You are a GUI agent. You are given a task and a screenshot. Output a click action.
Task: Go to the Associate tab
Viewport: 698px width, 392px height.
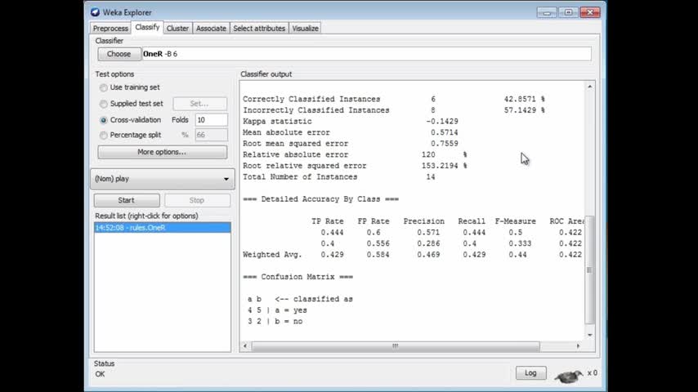(211, 28)
